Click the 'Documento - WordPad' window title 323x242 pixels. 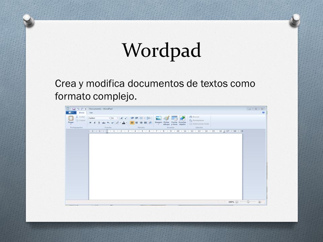click(101, 109)
